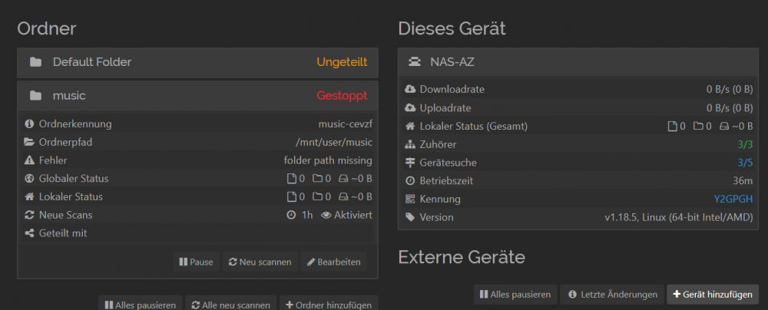The height and width of the screenshot is (310, 768).
Task: Pause all external devices
Action: [515, 295]
